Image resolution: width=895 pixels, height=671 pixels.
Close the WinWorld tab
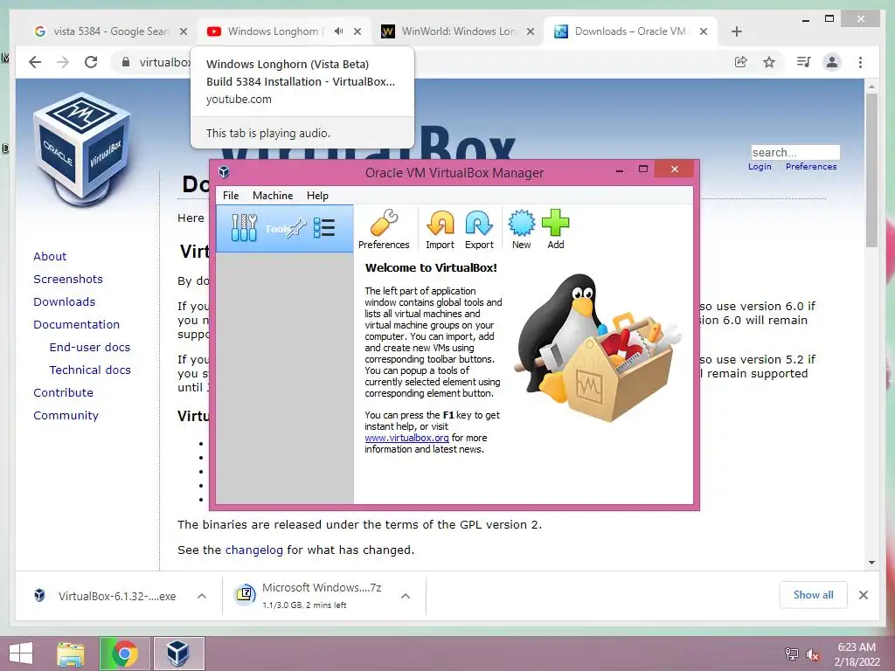click(x=531, y=31)
